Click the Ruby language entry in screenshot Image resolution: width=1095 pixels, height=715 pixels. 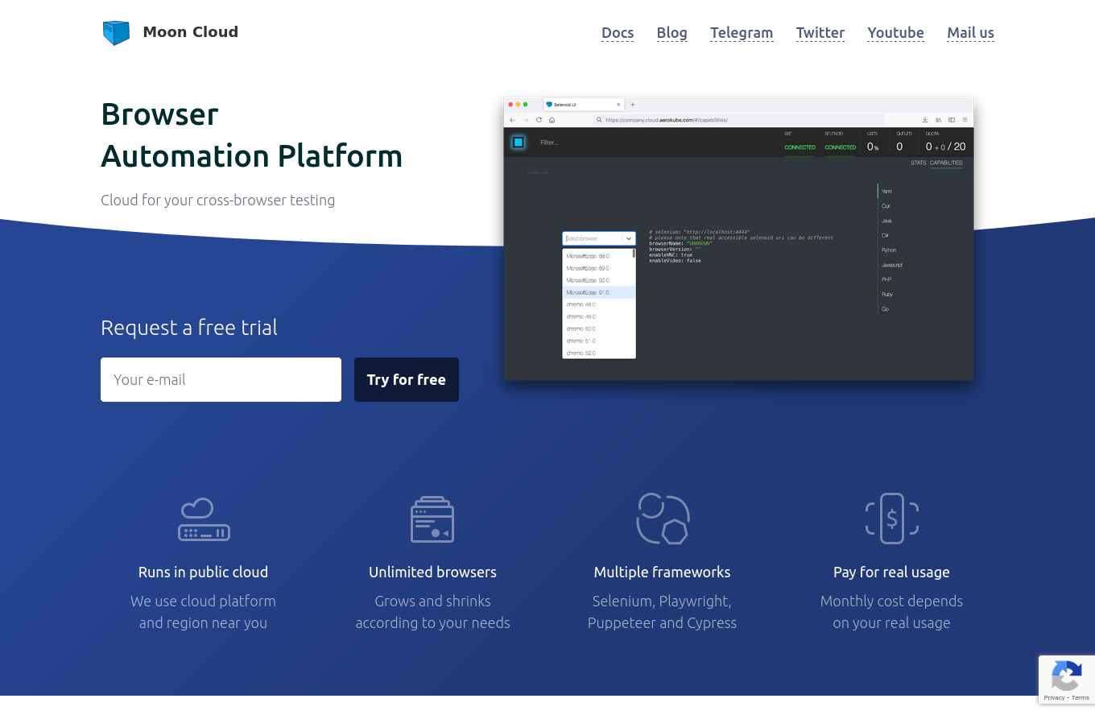887,295
